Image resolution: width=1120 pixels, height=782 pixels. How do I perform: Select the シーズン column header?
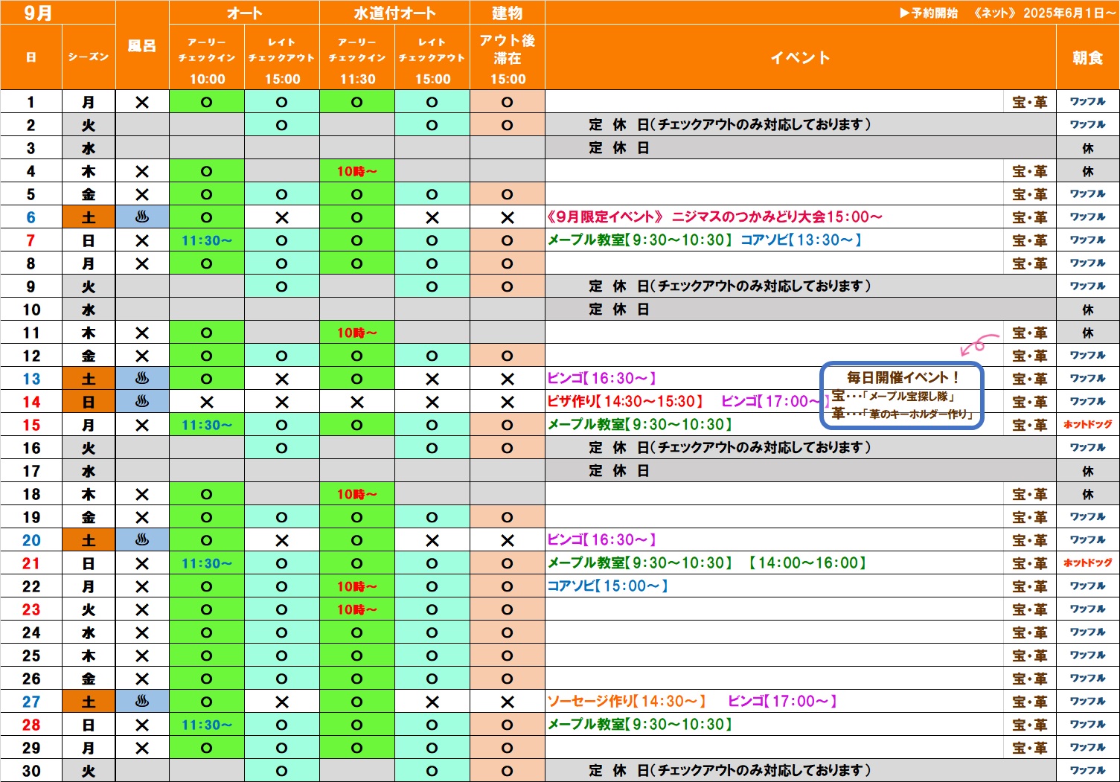(89, 57)
